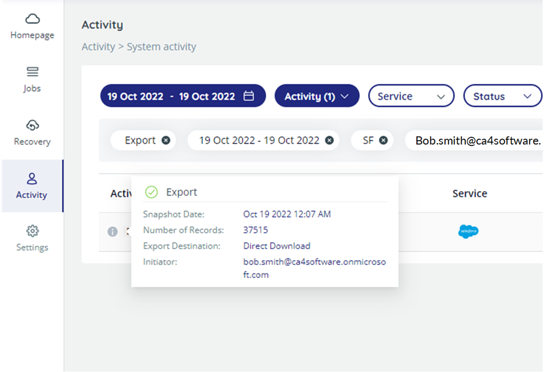This screenshot has width=548, height=372.
Task: Click the Direct Download link
Action: [x=276, y=246]
